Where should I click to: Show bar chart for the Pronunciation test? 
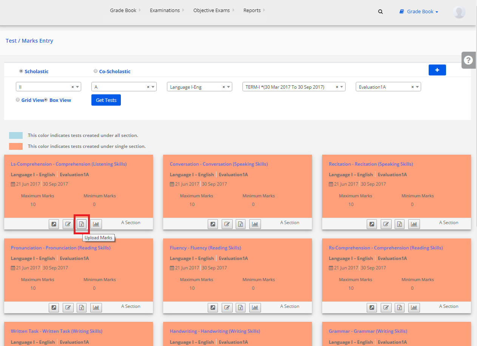(96, 308)
